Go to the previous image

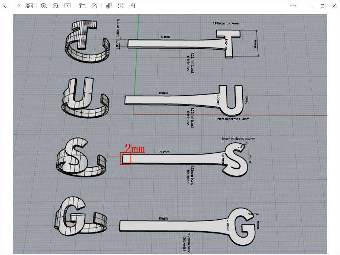point(6,6)
